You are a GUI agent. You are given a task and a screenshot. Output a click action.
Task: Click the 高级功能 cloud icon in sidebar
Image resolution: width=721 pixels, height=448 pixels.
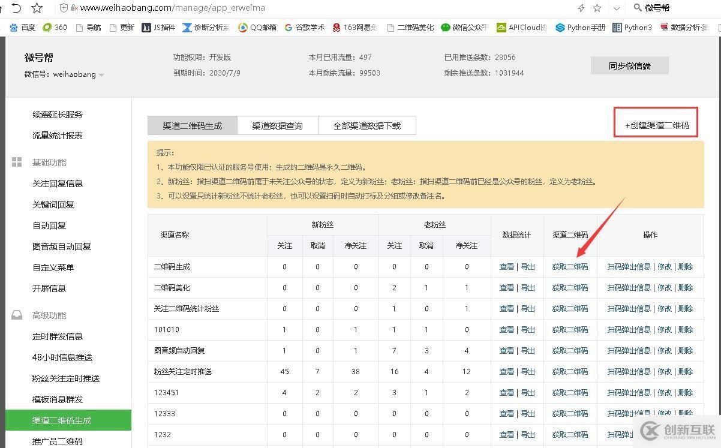[17, 315]
